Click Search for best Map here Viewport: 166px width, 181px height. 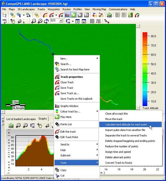tap(77, 70)
